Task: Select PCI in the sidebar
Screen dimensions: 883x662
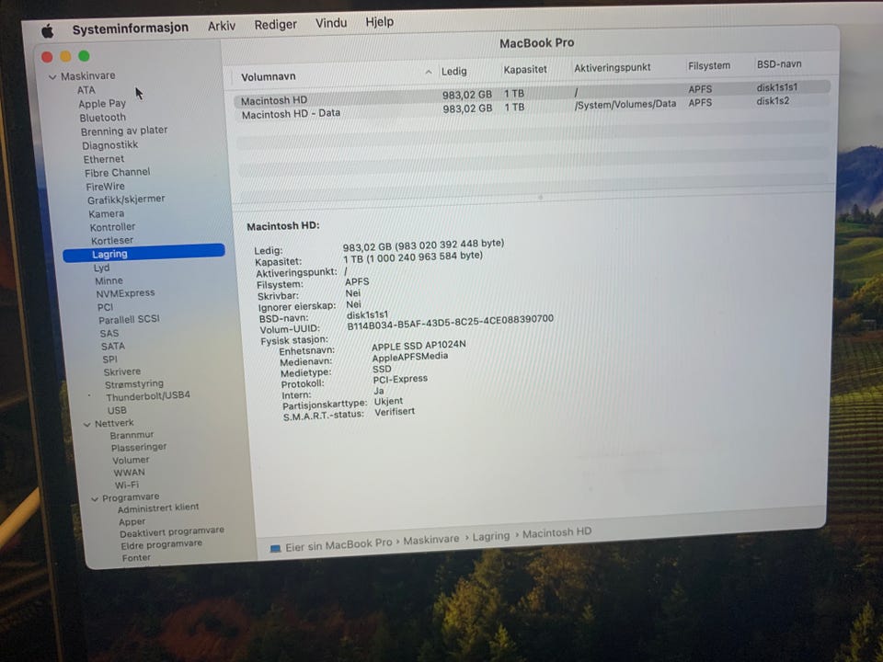Action: [105, 307]
